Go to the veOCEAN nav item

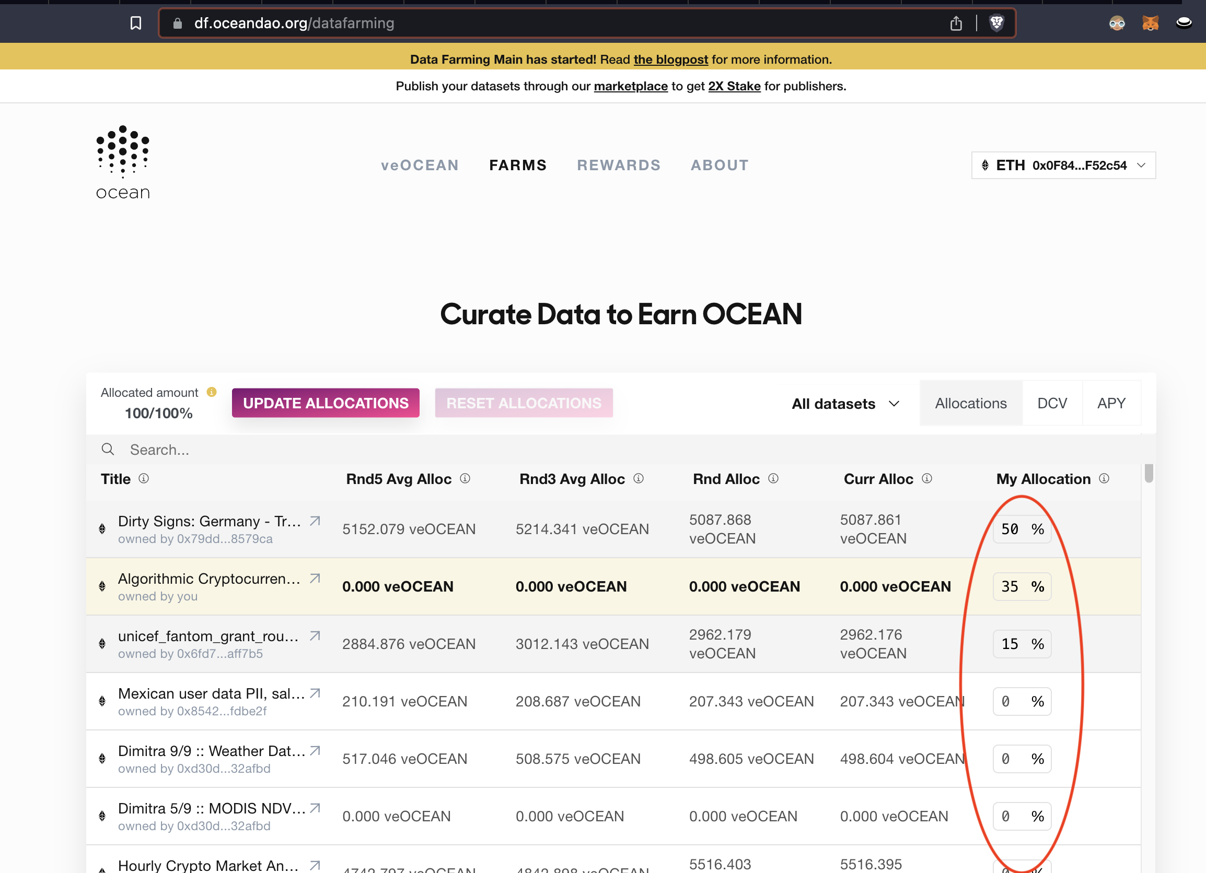420,165
